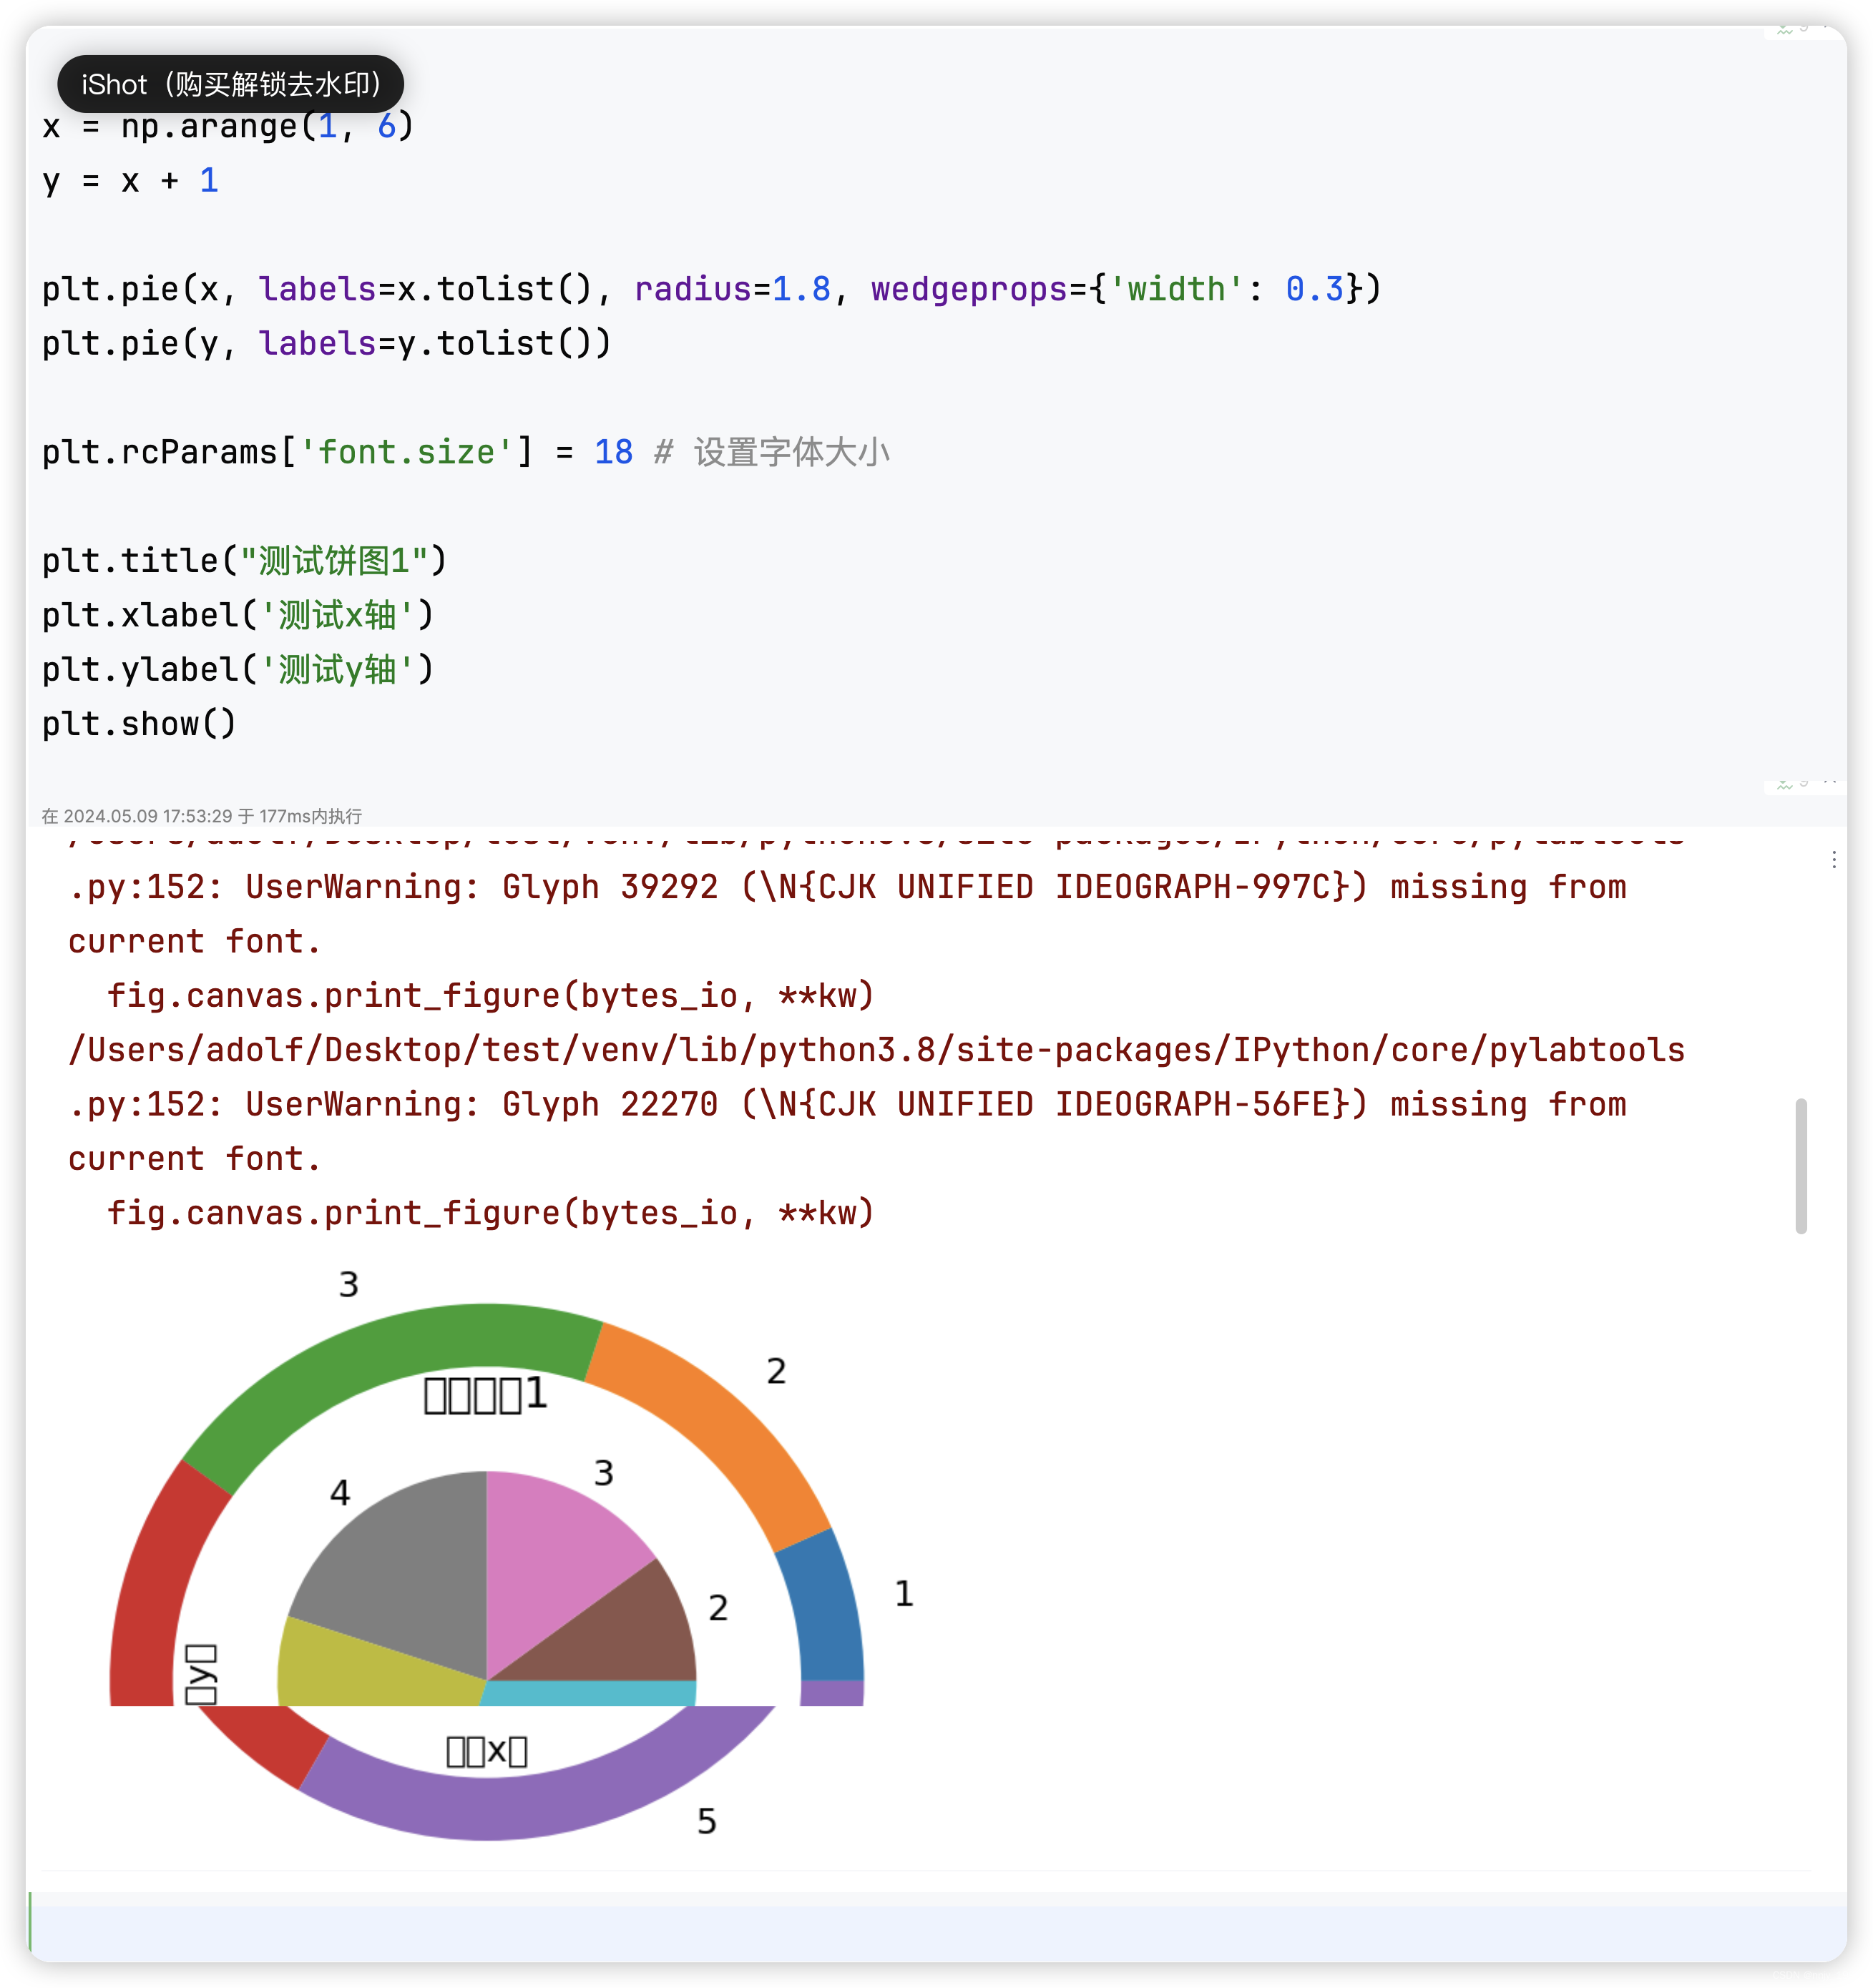The width and height of the screenshot is (1873, 1988).
Task: Click the radius=1.8 argument in code
Action: pyautogui.click(x=733, y=289)
